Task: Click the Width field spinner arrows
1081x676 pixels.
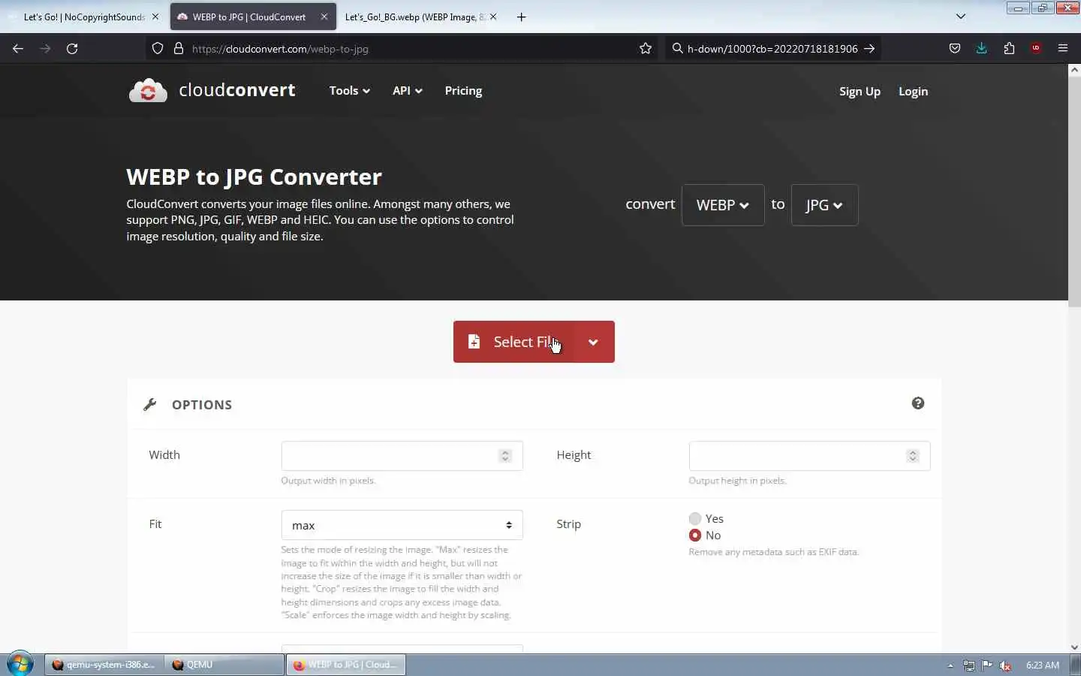Action: (505, 456)
